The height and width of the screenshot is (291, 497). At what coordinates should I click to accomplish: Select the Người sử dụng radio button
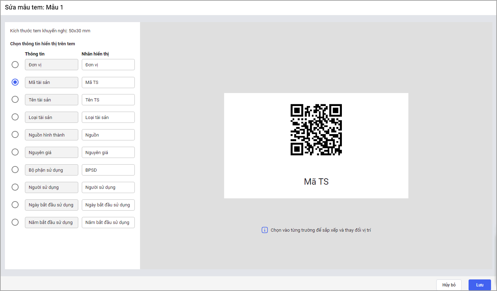(x=15, y=187)
